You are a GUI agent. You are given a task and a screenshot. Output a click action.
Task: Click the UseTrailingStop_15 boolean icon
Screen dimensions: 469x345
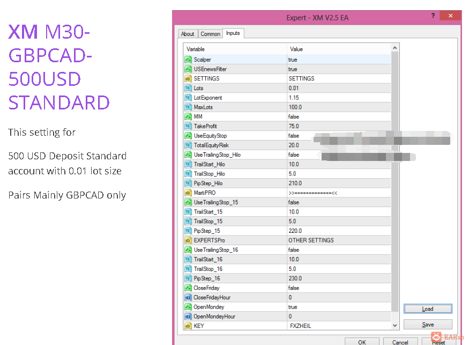[188, 202]
